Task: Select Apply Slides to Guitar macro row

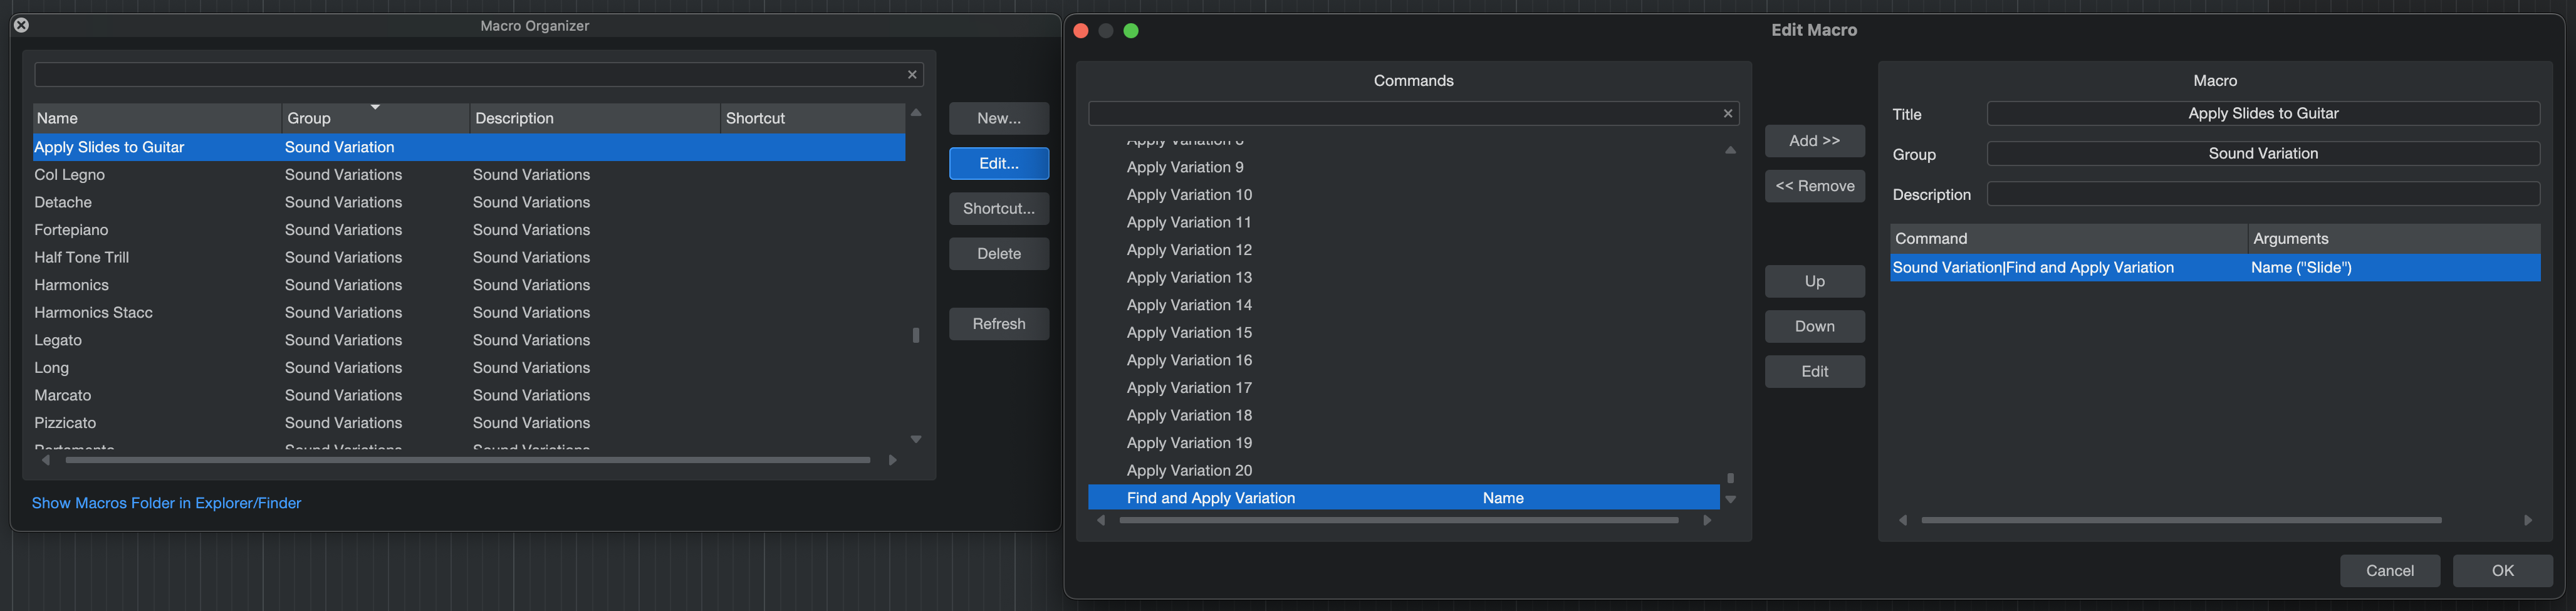Action: point(469,147)
